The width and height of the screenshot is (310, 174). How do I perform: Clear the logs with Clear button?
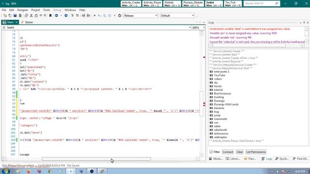[x=240, y=152]
